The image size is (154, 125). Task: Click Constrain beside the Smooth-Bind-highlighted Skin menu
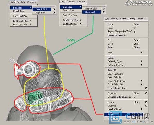pyautogui.click(x=21, y=2)
